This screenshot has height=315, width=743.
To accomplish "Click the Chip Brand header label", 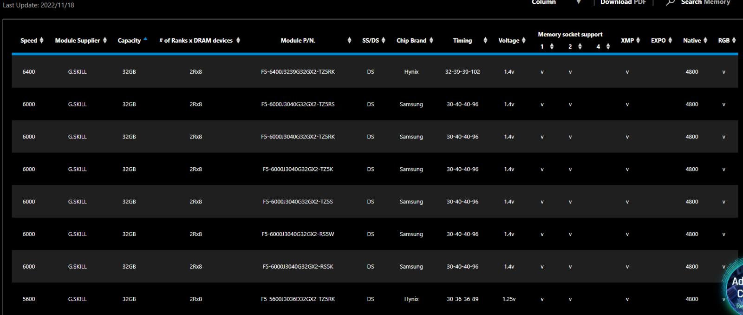I will 411,40.
